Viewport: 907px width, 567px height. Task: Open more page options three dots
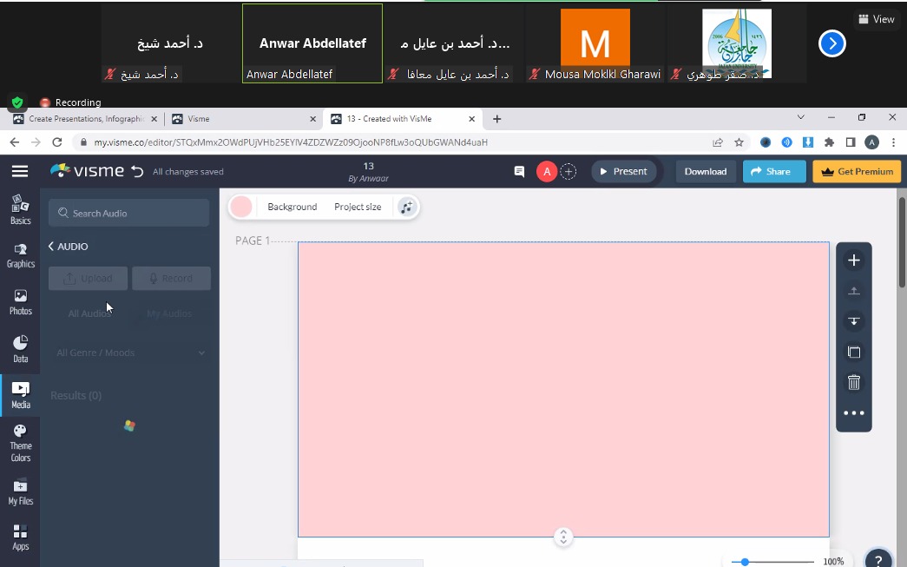(854, 413)
